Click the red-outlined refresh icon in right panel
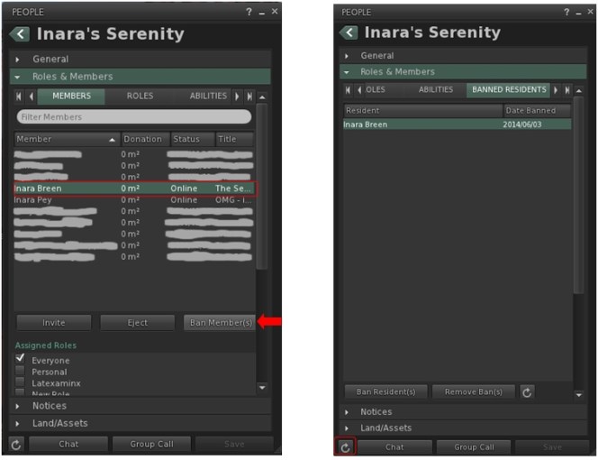The height and width of the screenshot is (460, 598). (345, 446)
